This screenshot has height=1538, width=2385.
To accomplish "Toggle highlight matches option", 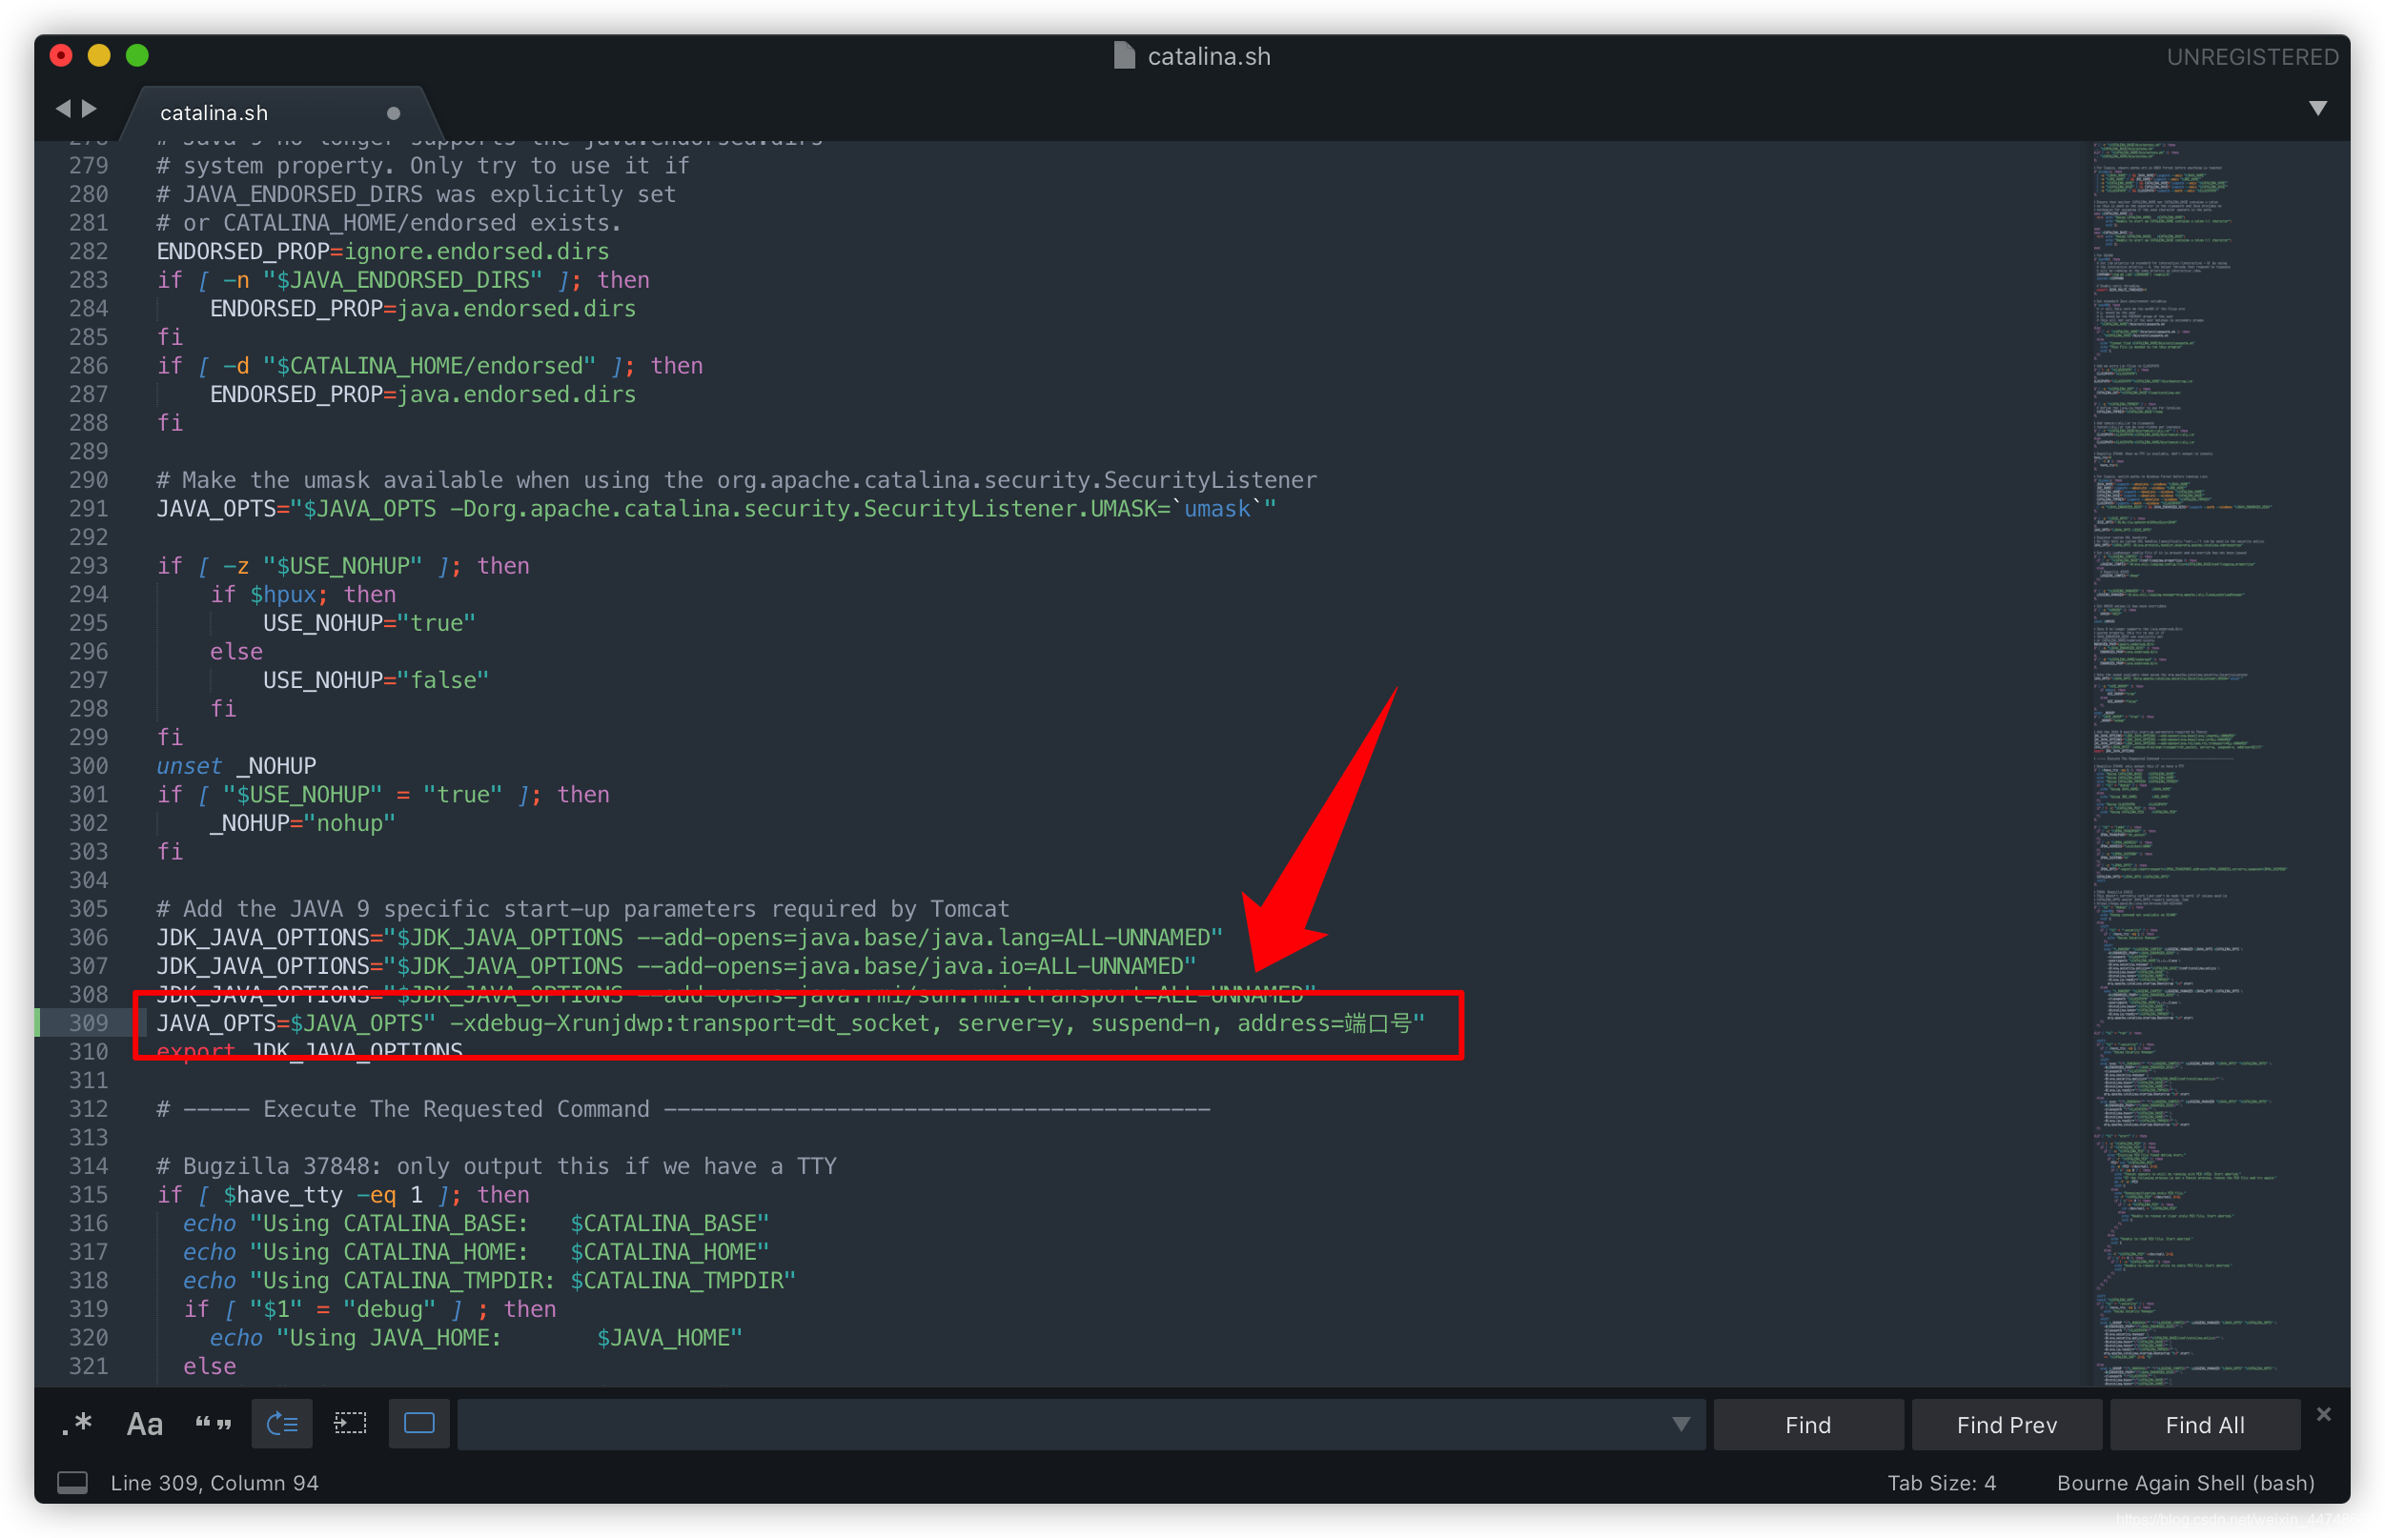I will tap(418, 1425).
